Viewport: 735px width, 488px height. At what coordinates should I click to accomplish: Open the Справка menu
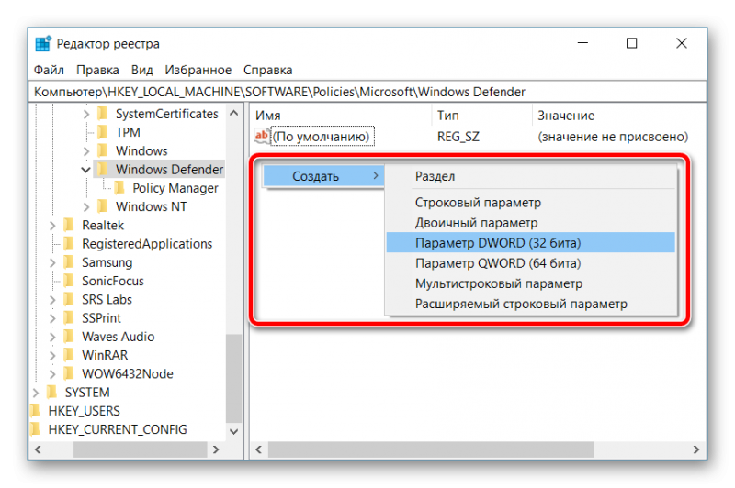[x=267, y=70]
